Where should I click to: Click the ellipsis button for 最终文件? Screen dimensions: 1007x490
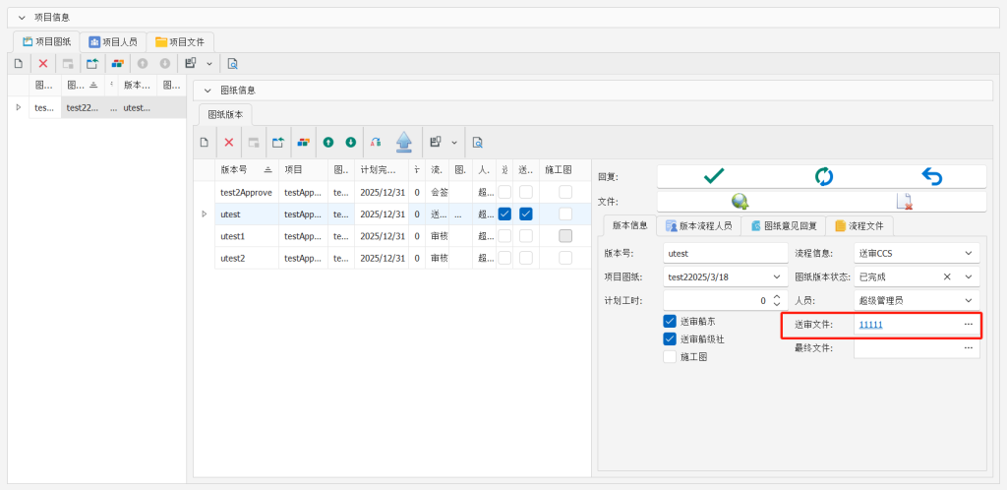pos(968,347)
